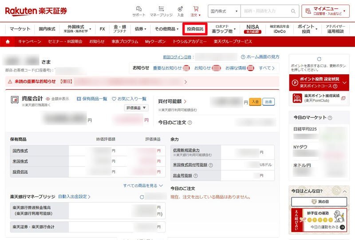Expand すべての商品を見る
This screenshot has width=355, height=240.
point(143,186)
